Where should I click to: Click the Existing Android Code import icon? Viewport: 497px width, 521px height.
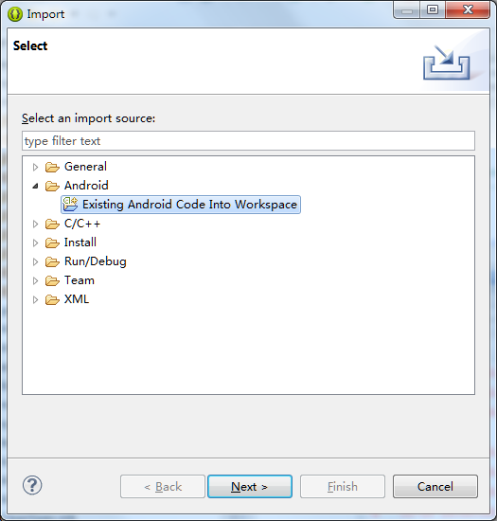click(70, 205)
